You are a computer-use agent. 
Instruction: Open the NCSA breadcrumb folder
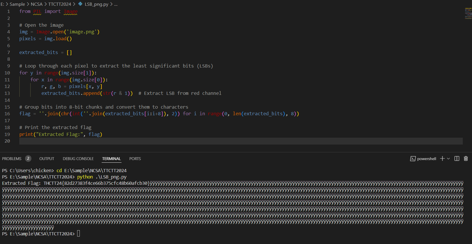(x=37, y=4)
